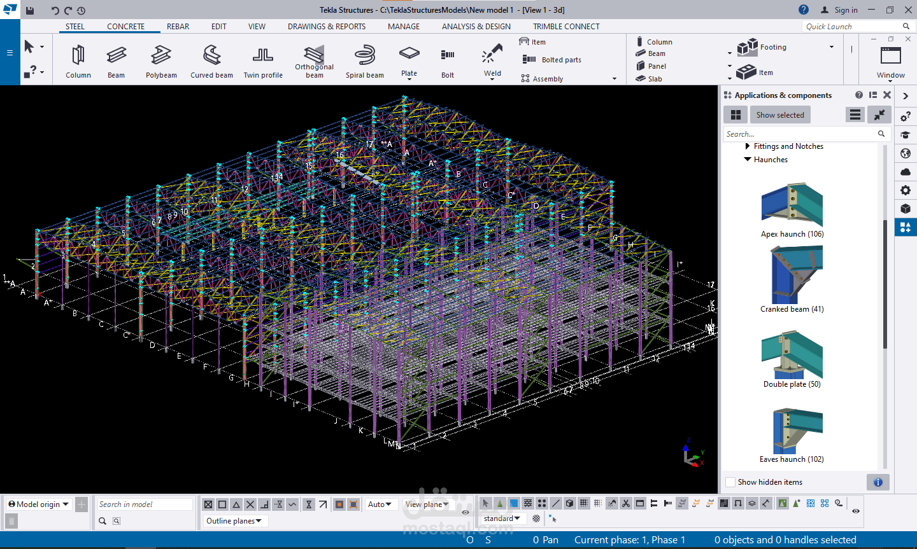The image size is (917, 549).
Task: Select the steel Column tool
Action: click(78, 61)
